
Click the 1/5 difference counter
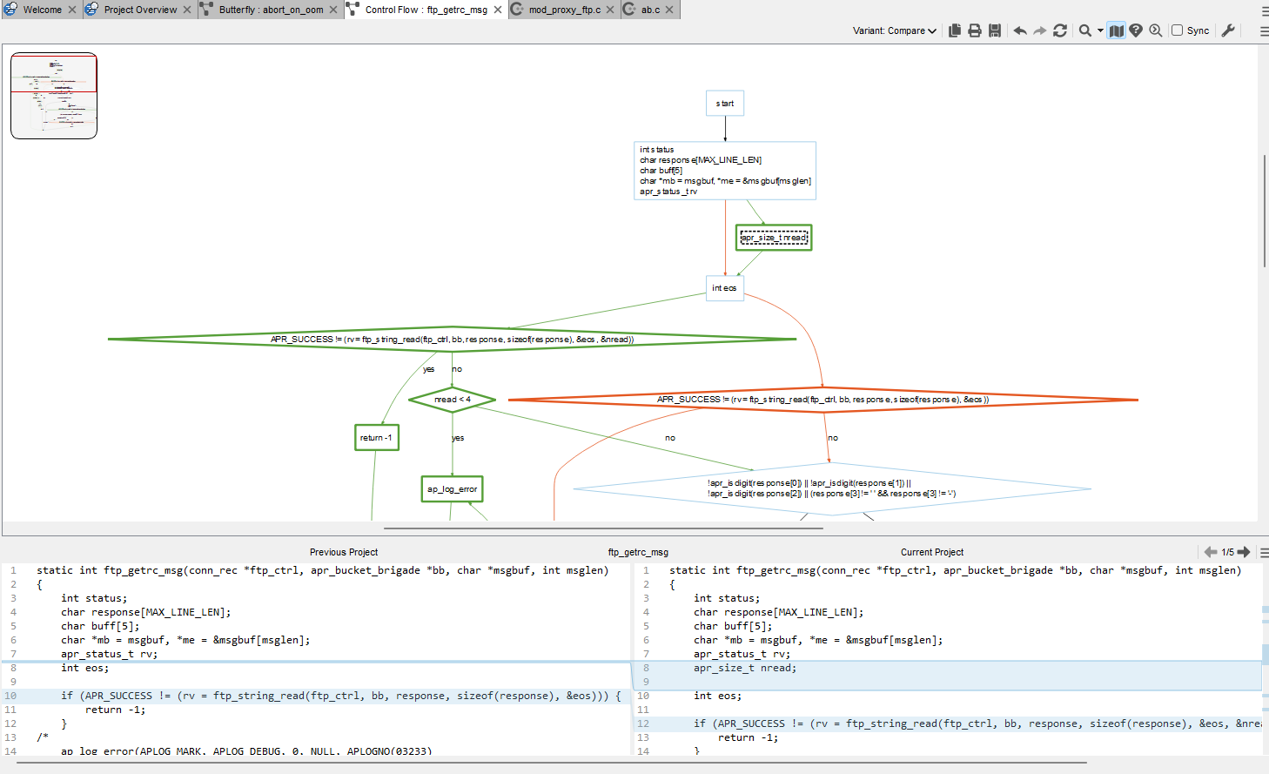(x=1227, y=552)
